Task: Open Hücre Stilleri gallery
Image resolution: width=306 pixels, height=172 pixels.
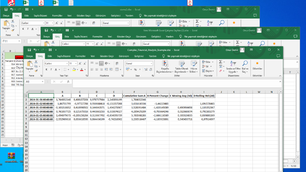Action: tap(194, 67)
